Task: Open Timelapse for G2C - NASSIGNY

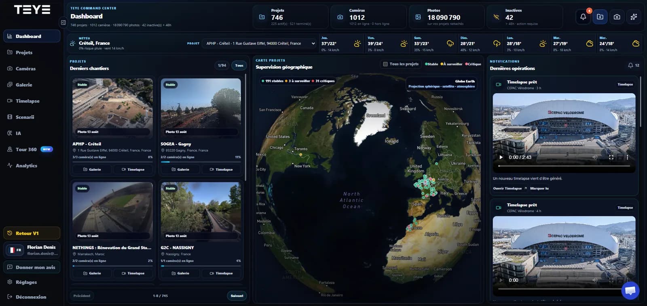Action: tap(221, 273)
